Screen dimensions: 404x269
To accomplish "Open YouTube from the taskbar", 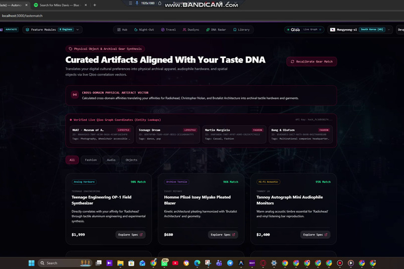I will coord(175,263).
